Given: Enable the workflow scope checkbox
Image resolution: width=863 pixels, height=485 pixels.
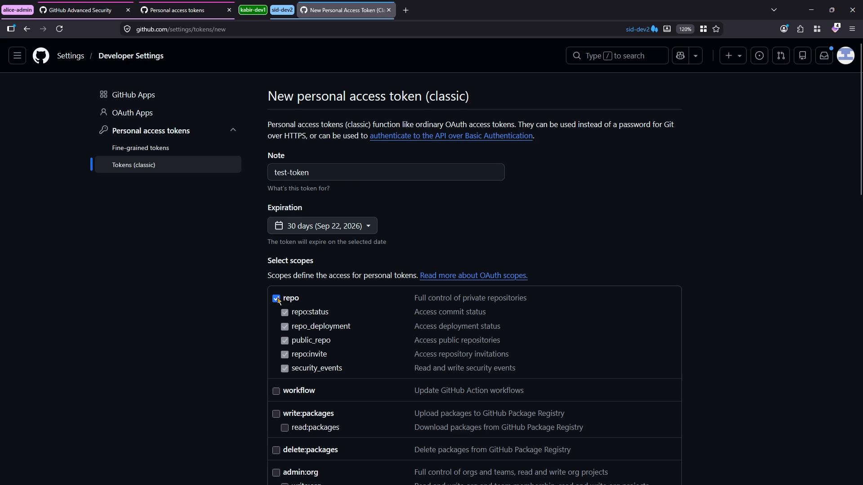Looking at the screenshot, I should pos(276,391).
